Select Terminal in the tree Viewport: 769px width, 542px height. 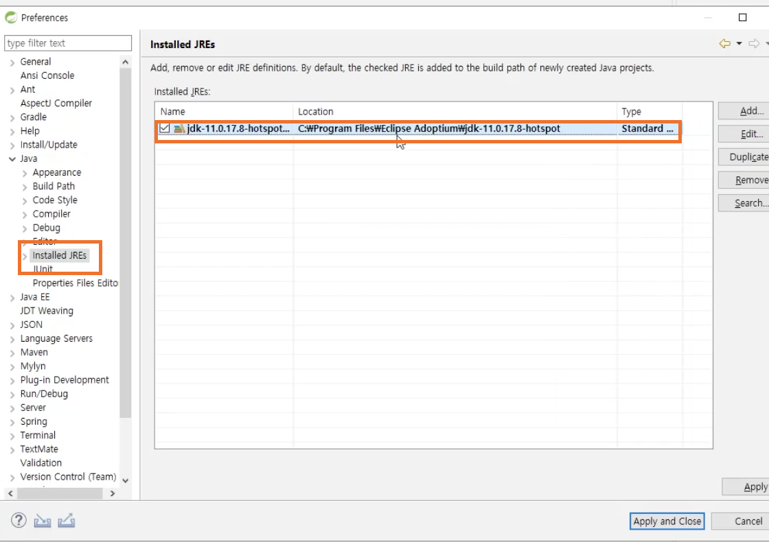coord(38,435)
